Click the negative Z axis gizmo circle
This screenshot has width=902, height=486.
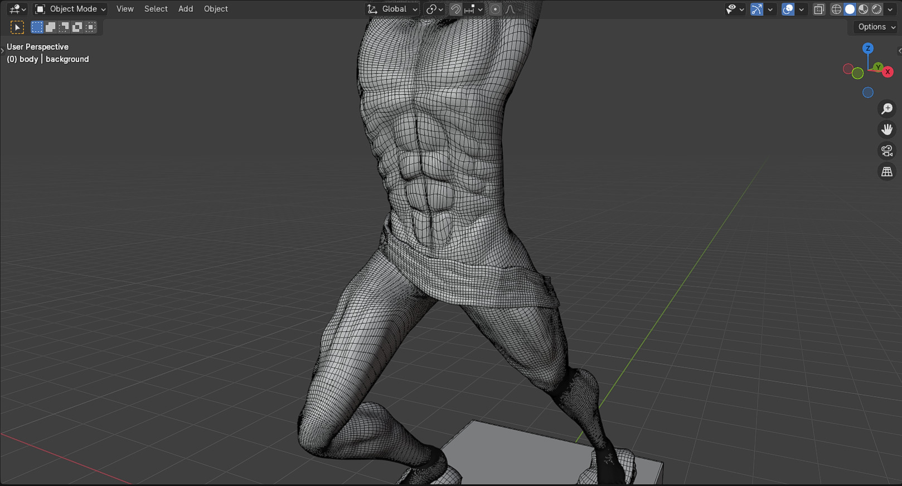(x=868, y=93)
